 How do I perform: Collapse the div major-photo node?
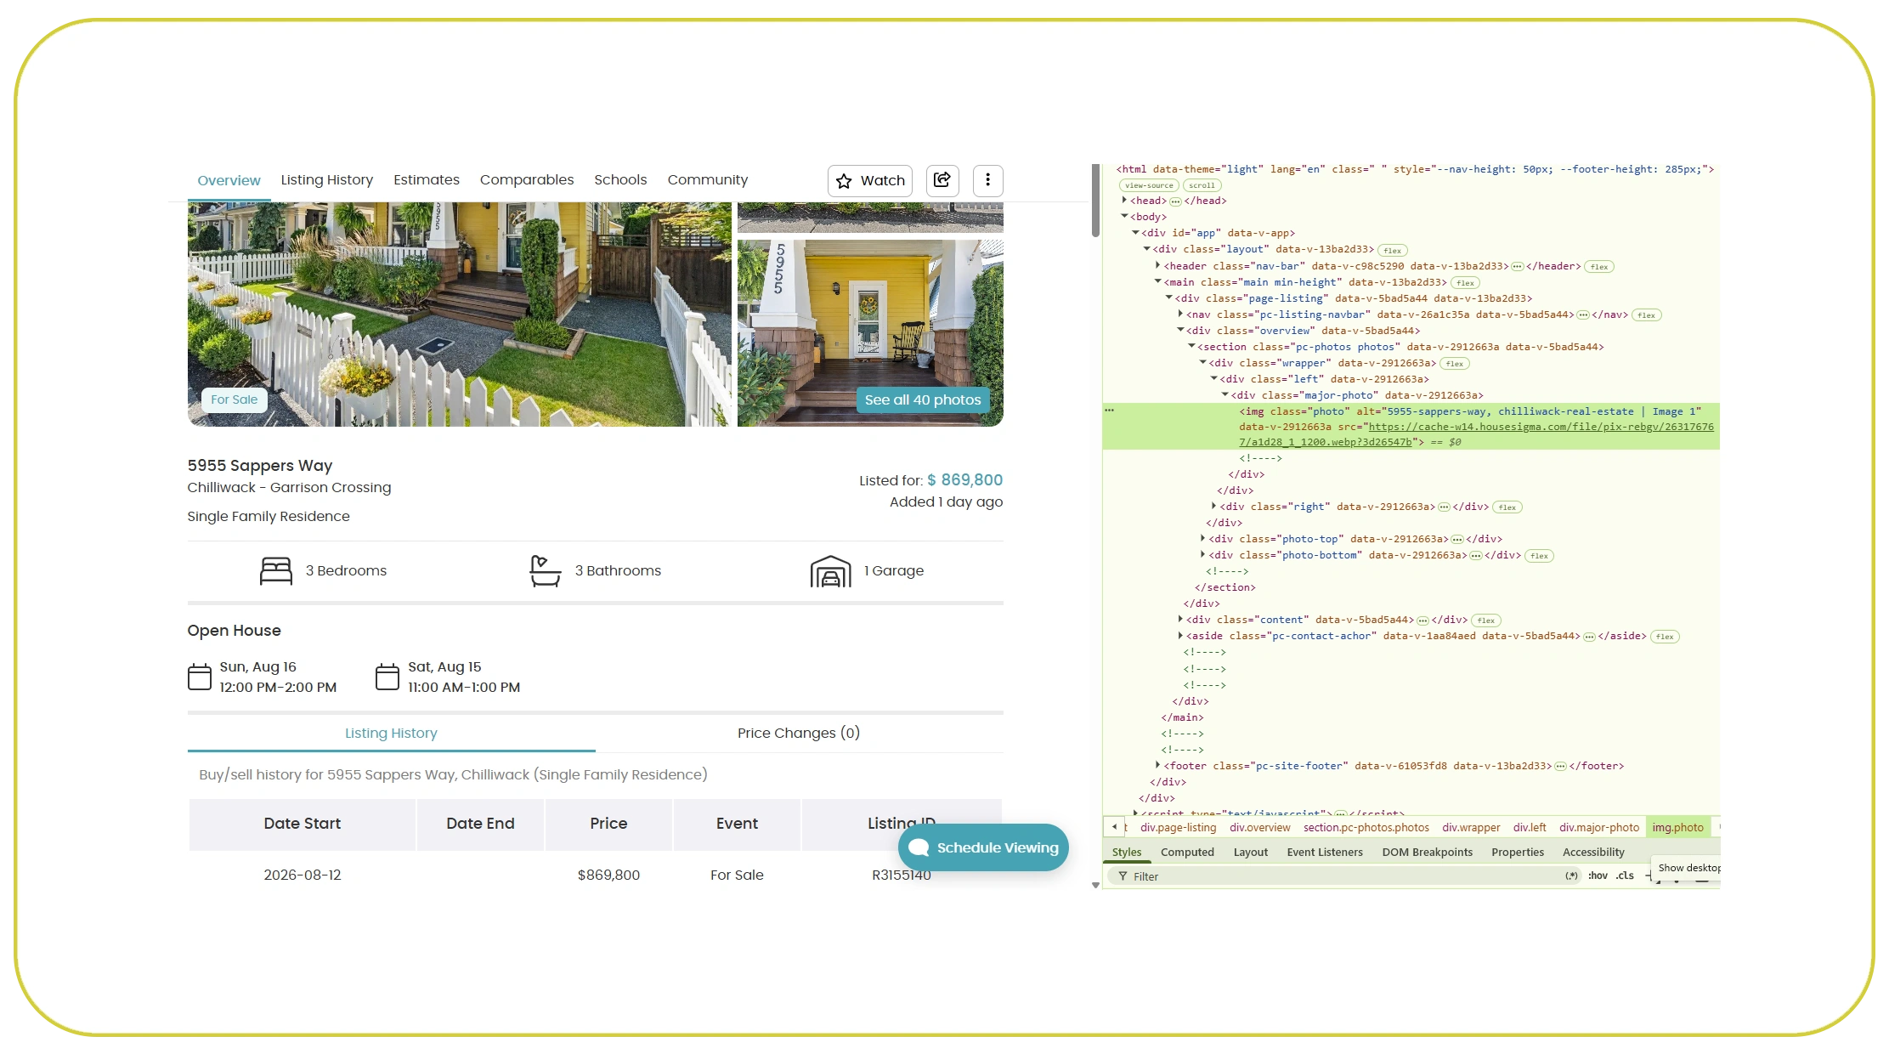1224,395
